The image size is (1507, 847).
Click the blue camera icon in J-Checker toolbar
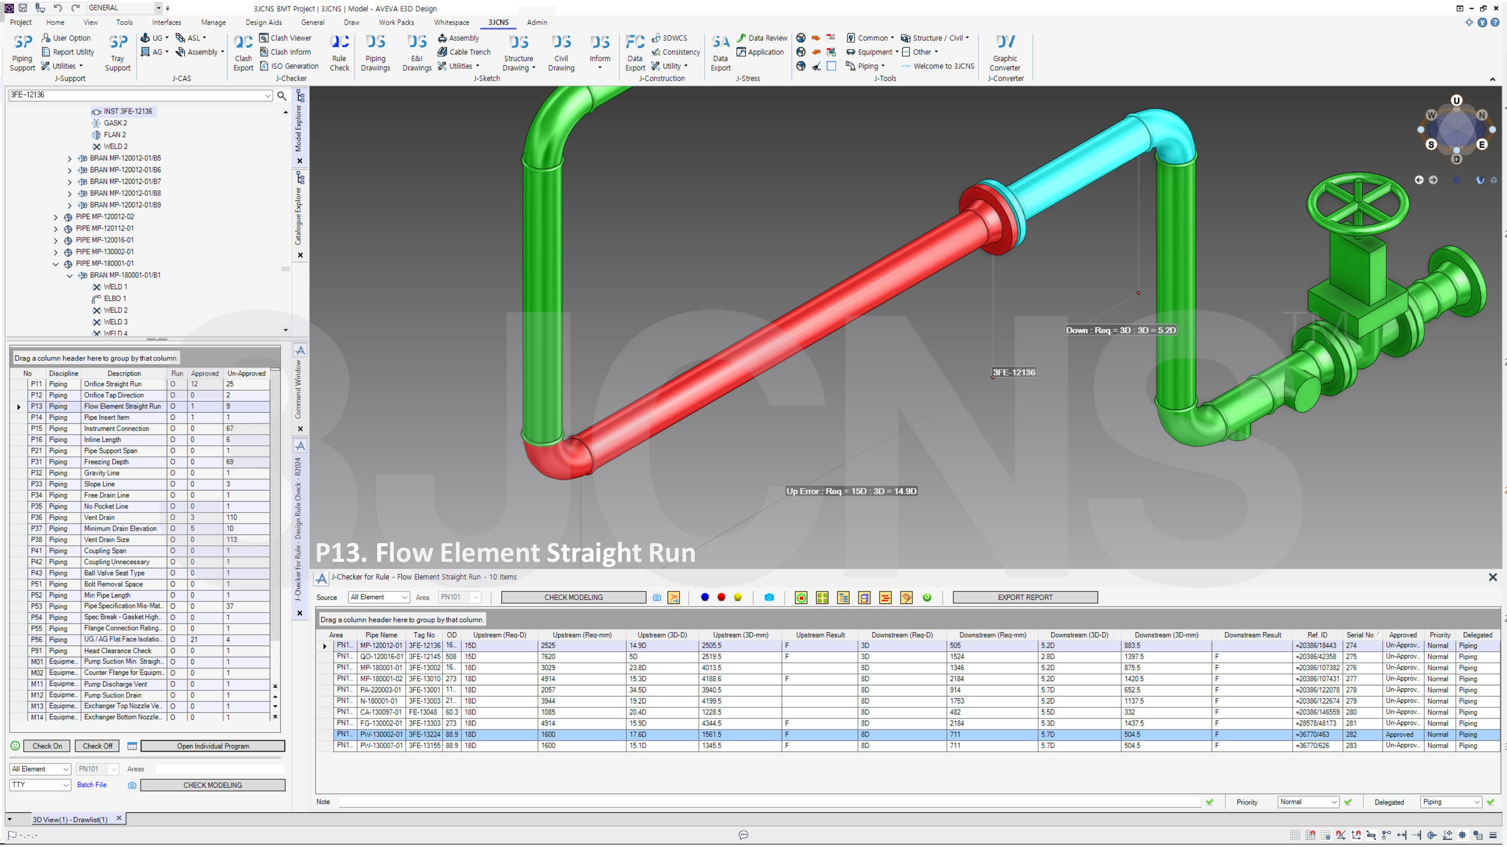click(x=769, y=597)
